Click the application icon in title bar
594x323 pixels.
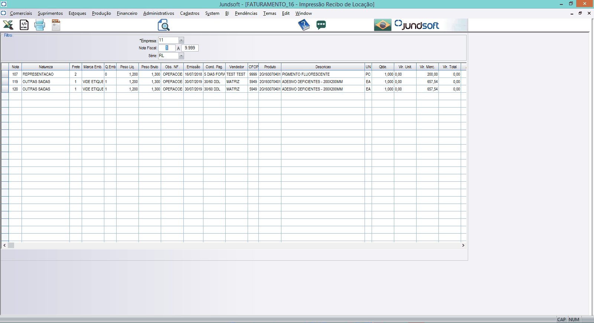coord(3,4)
